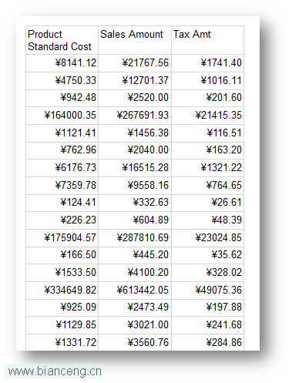This screenshot has height=383, width=292.
Task: Select the cell showing ¥2520.00
Action: 135,98
